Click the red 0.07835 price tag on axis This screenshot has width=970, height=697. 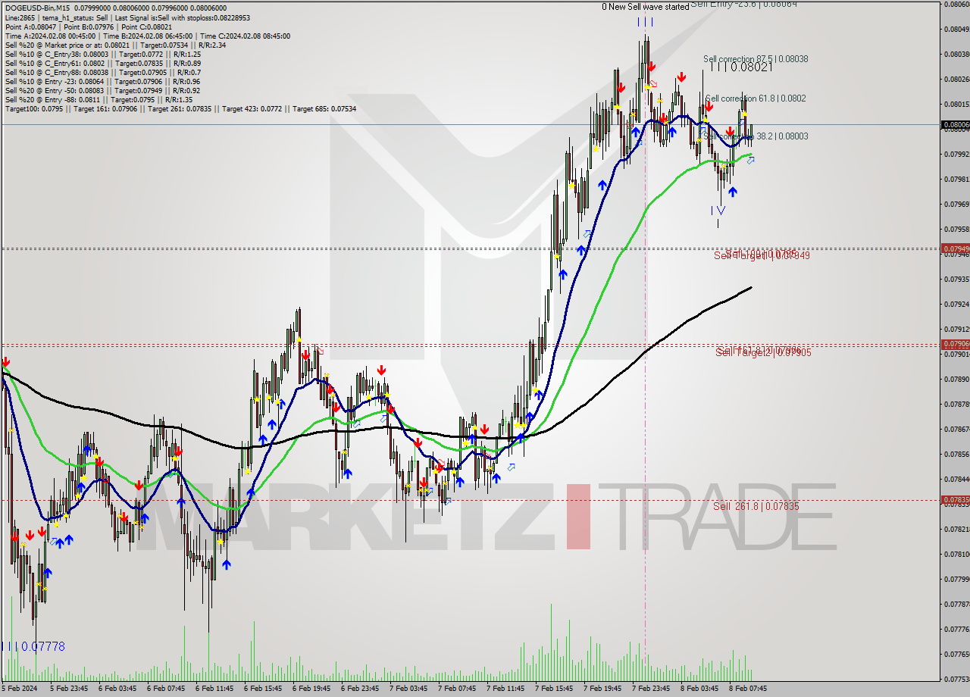[x=955, y=500]
